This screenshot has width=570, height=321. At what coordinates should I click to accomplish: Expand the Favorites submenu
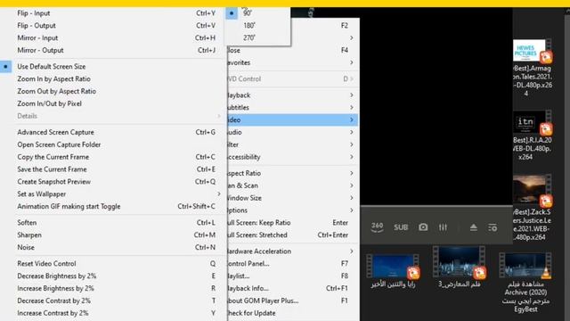point(292,62)
